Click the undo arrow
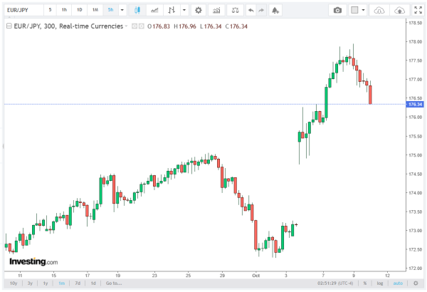Screen dimensions: 427x292 pos(250,10)
